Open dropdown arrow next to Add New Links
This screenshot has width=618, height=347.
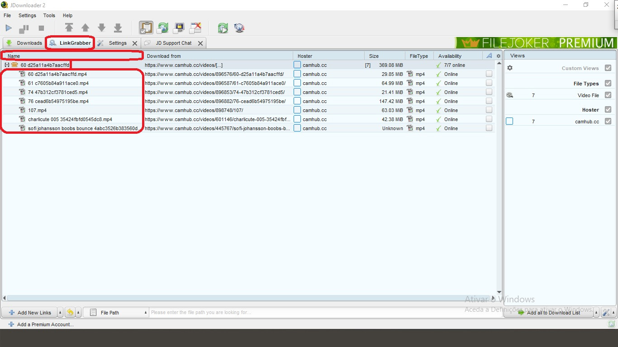61,313
